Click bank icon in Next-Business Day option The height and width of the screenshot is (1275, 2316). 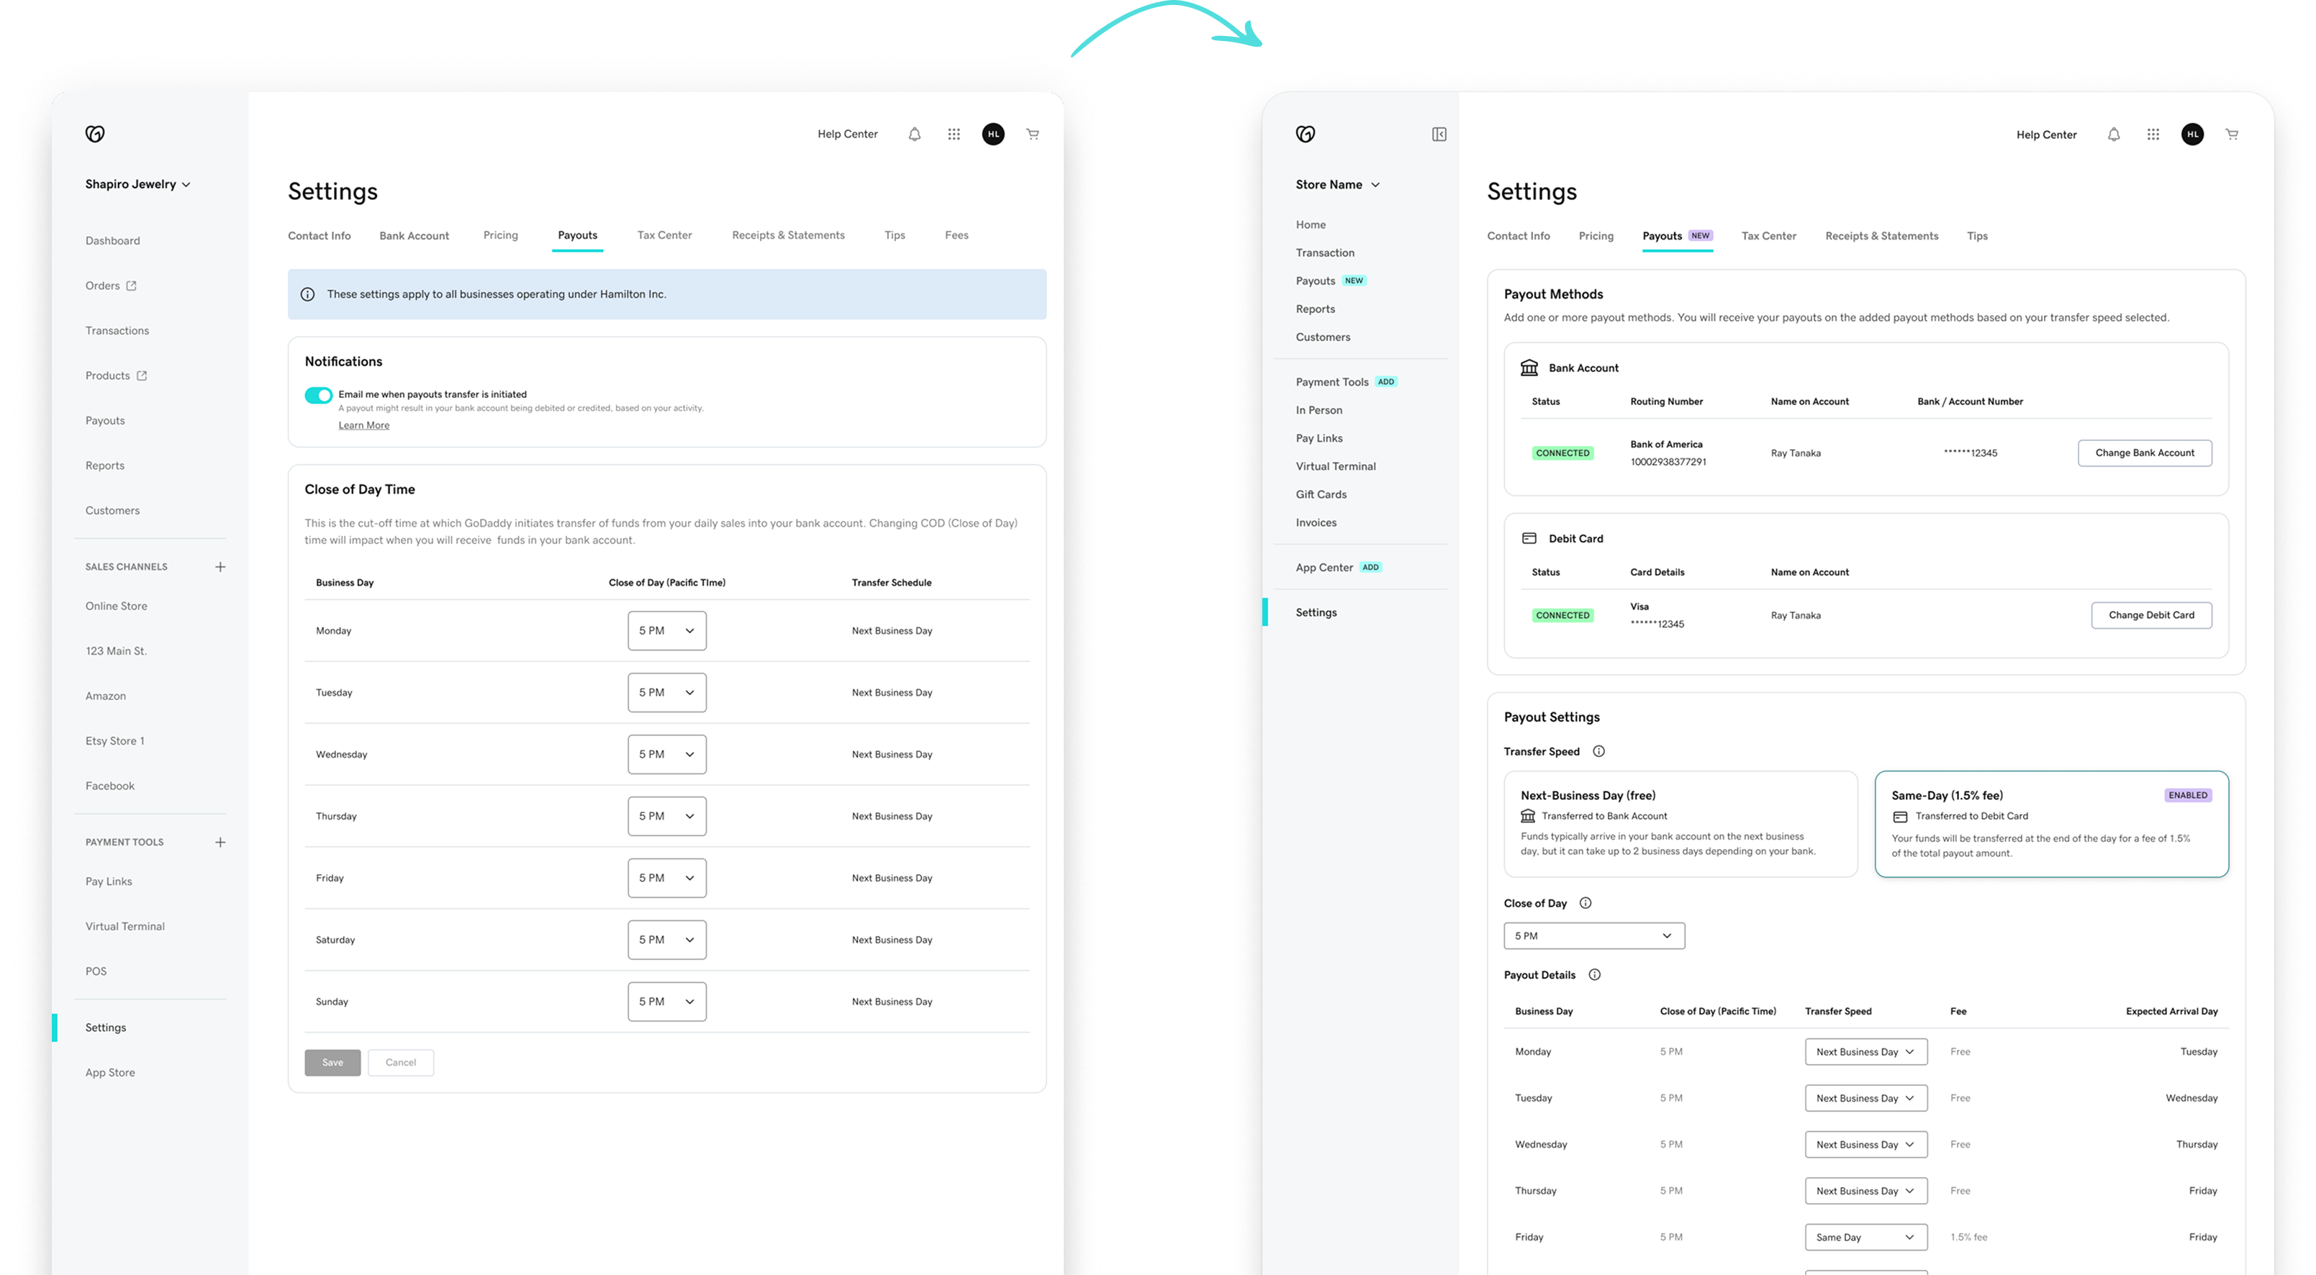[x=1527, y=815]
